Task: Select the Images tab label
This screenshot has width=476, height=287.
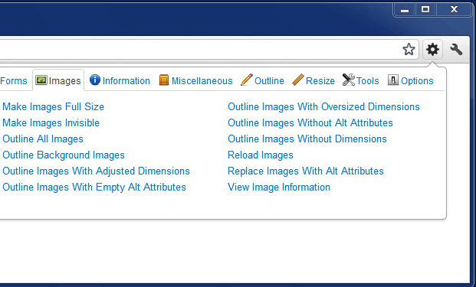Action: point(64,81)
